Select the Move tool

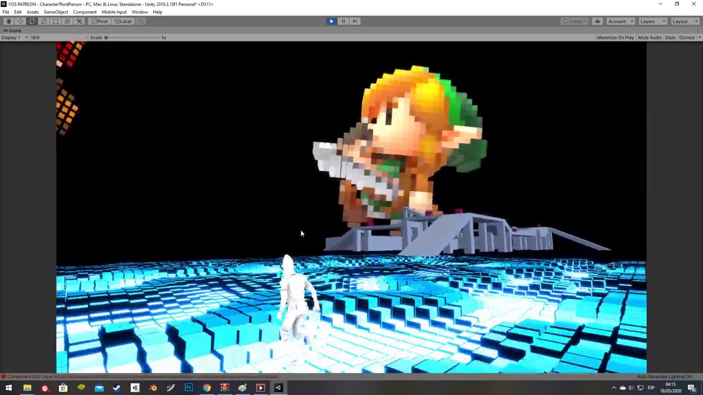20,21
